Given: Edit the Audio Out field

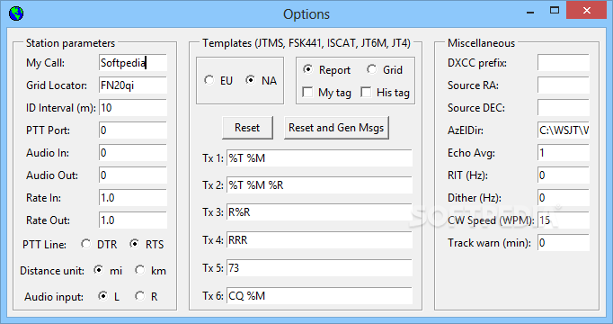Looking at the screenshot, I should 133,175.
